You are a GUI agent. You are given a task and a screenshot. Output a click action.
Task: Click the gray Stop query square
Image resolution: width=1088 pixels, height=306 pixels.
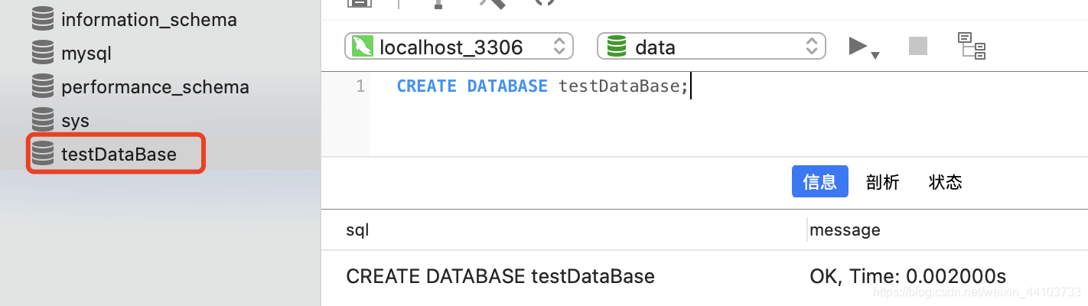point(917,46)
